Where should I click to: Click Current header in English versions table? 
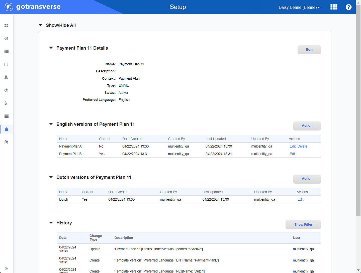[x=105, y=139]
